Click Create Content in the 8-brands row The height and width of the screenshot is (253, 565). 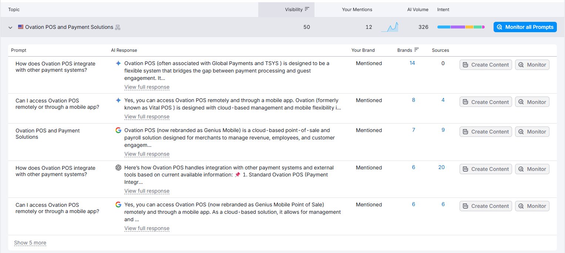coord(486,102)
